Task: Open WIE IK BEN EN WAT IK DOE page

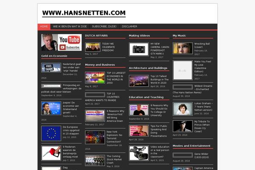Action: point(70,26)
